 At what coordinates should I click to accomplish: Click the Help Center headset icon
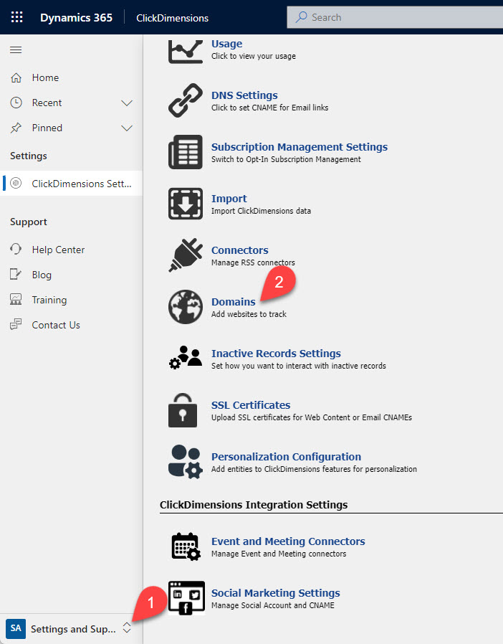coord(16,250)
